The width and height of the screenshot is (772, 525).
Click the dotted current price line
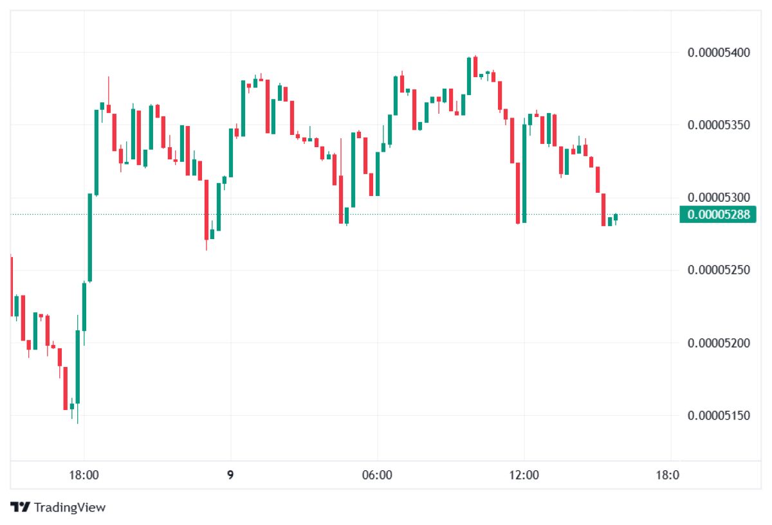click(x=322, y=214)
